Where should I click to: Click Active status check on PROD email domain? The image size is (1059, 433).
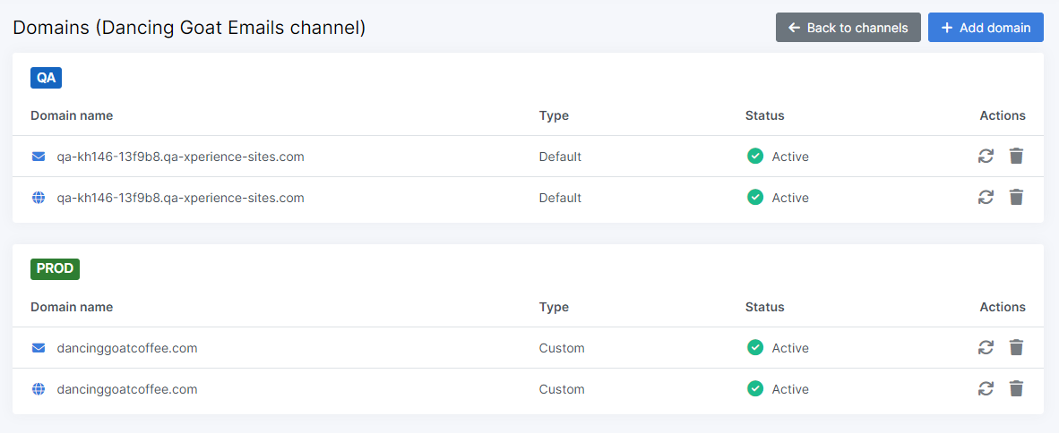(x=755, y=348)
